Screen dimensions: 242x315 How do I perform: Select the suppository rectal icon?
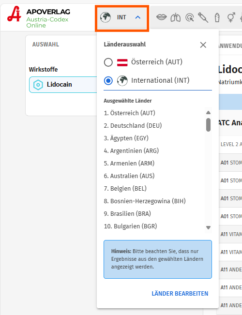click(x=217, y=17)
